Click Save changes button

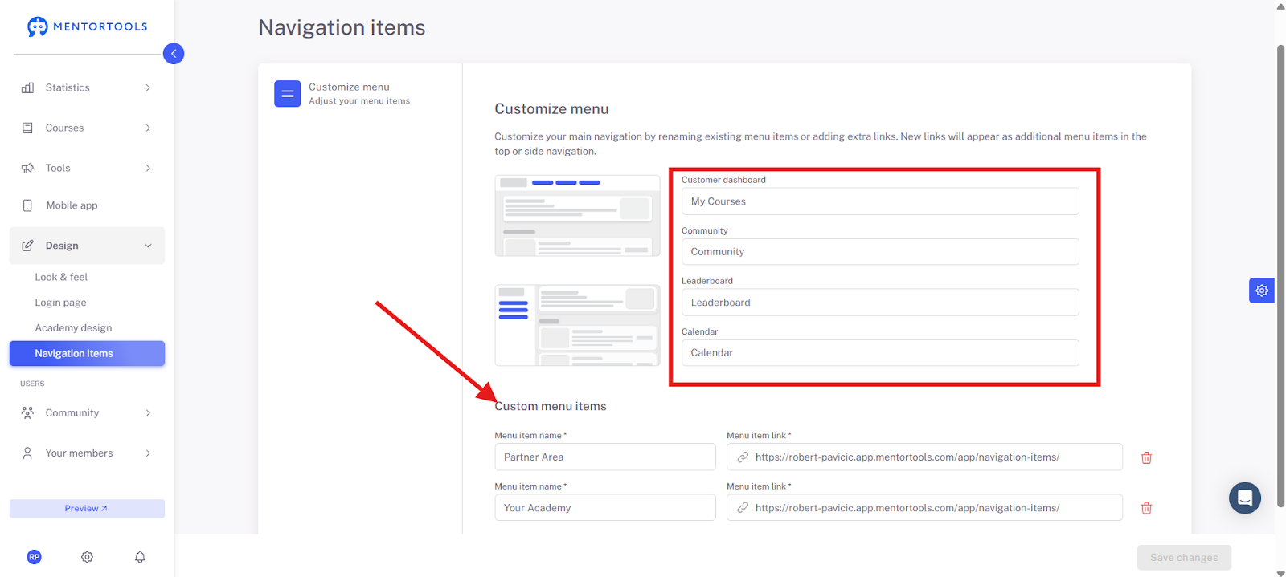point(1184,557)
